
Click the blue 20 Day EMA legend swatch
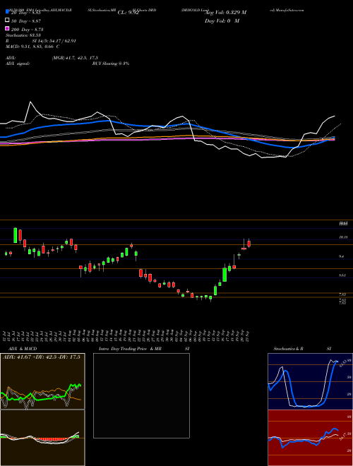(8, 12)
